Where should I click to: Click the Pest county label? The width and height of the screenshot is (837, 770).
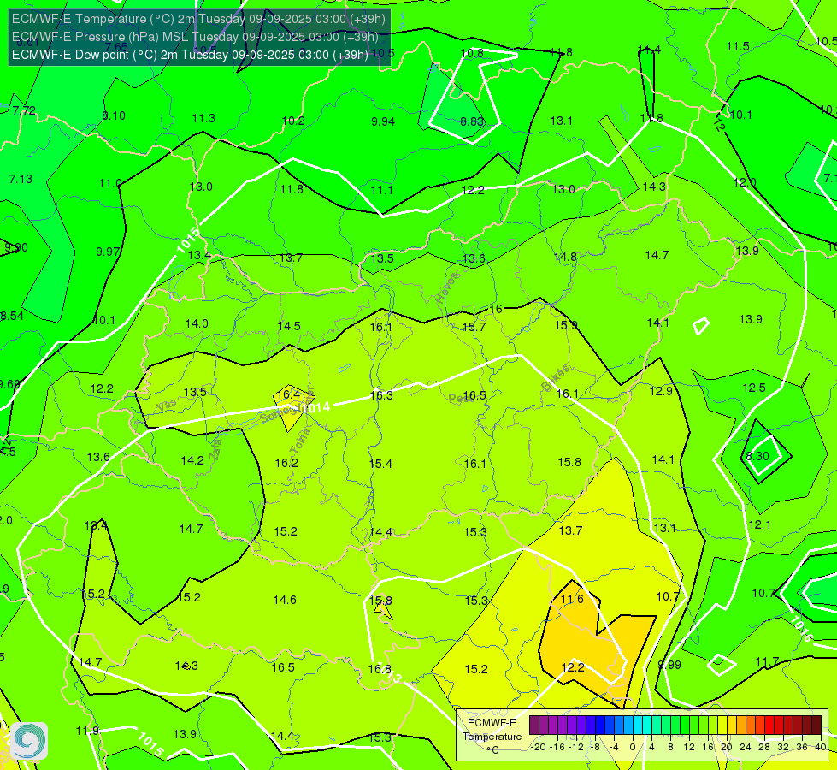pos(459,399)
